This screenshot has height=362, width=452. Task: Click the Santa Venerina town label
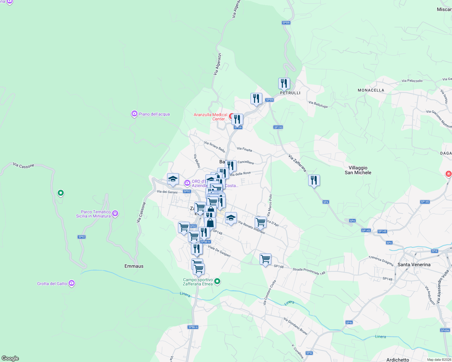pyautogui.click(x=415, y=265)
